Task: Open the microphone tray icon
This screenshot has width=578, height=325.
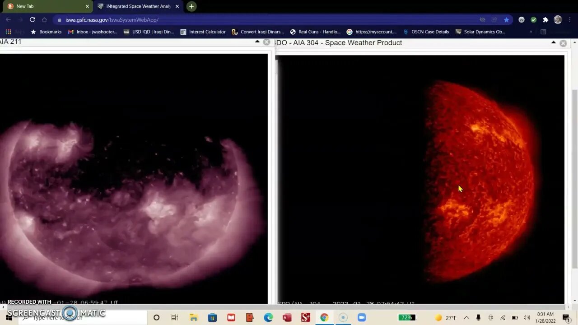Action: 479,318
